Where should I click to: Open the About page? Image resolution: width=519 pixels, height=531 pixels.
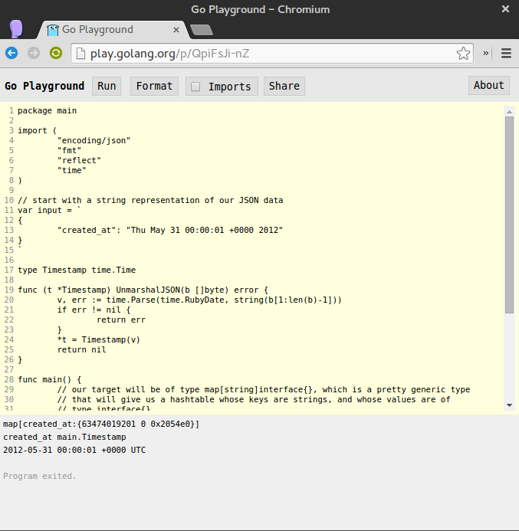tap(489, 85)
